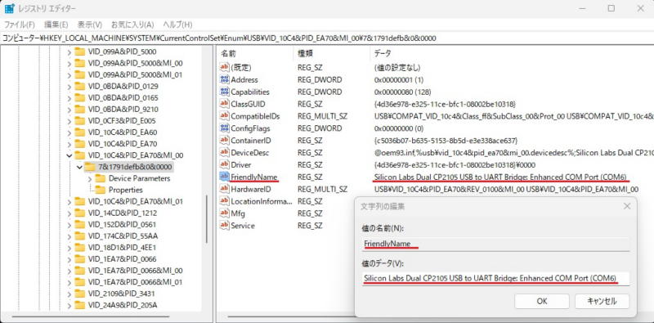Click the LocationInforma... value icon
The width and height of the screenshot is (654, 323).
click(x=224, y=201)
